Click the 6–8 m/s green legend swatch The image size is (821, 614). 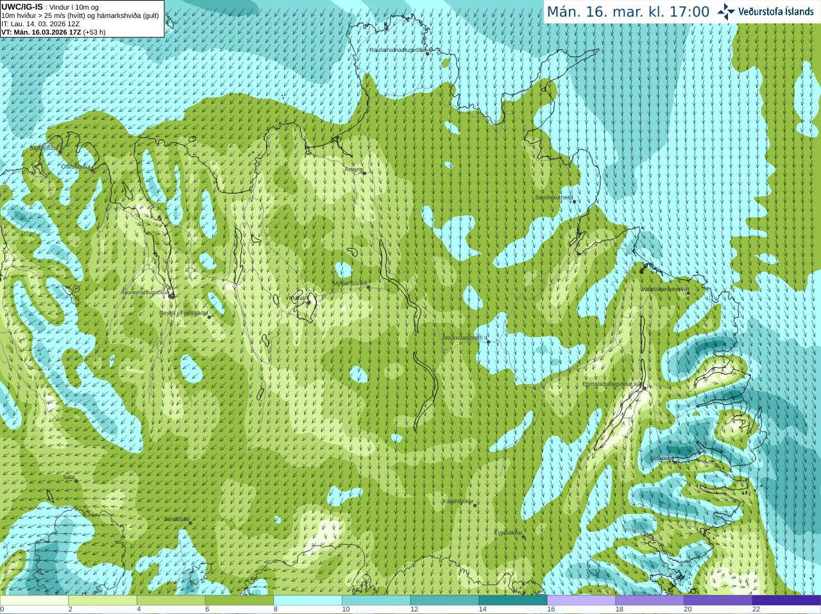coord(239,601)
